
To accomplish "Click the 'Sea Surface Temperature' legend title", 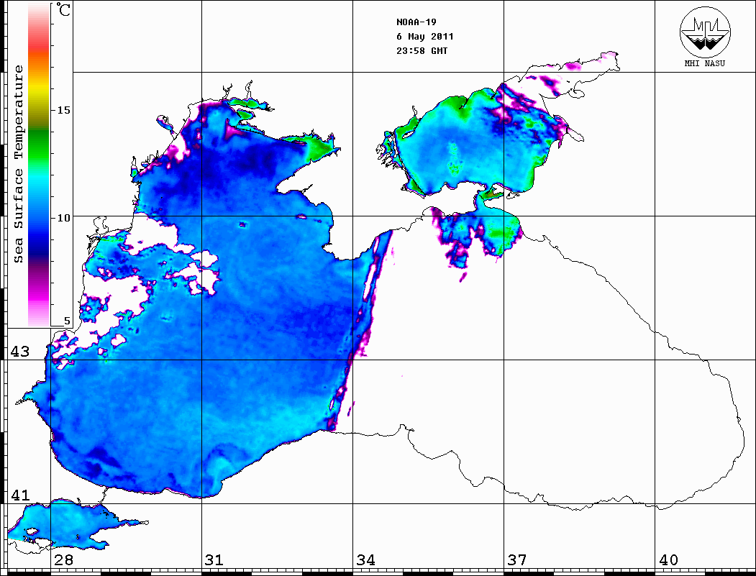I will pos(18,164).
